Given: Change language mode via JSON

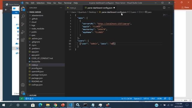Looking at the screenshot, I should pyautogui.click(x=159, y=99).
